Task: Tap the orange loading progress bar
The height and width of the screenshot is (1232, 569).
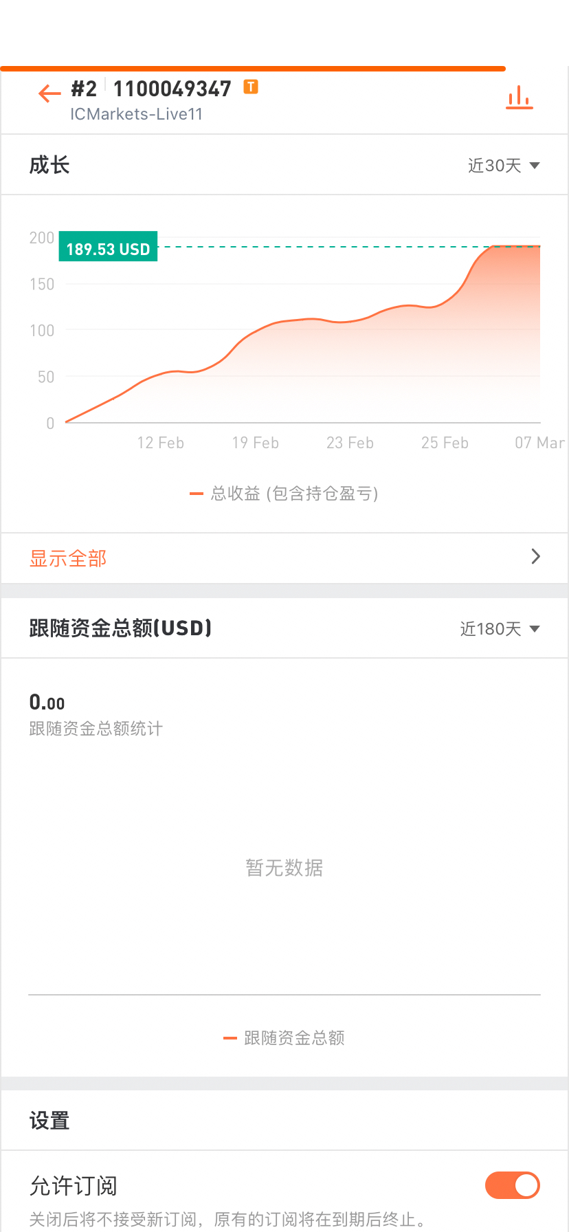Action: 253,69
